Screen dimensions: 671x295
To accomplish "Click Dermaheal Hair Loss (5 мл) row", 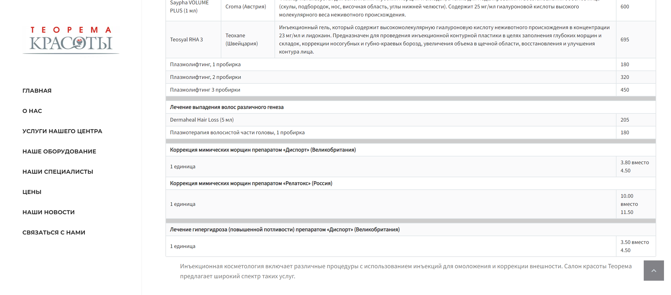I will [202, 120].
